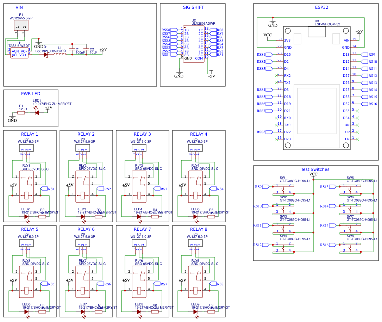Select the RLY1 relay symbol

point(26,187)
